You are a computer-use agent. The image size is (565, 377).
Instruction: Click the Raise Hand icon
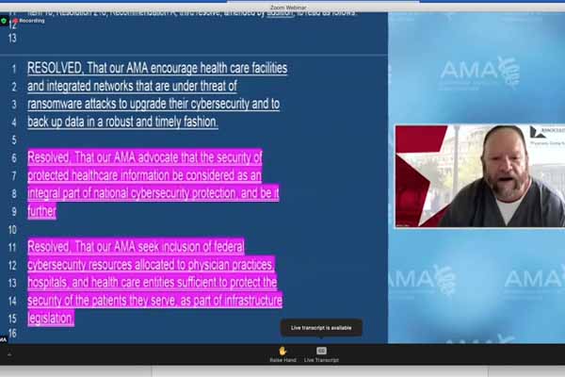[x=282, y=351]
